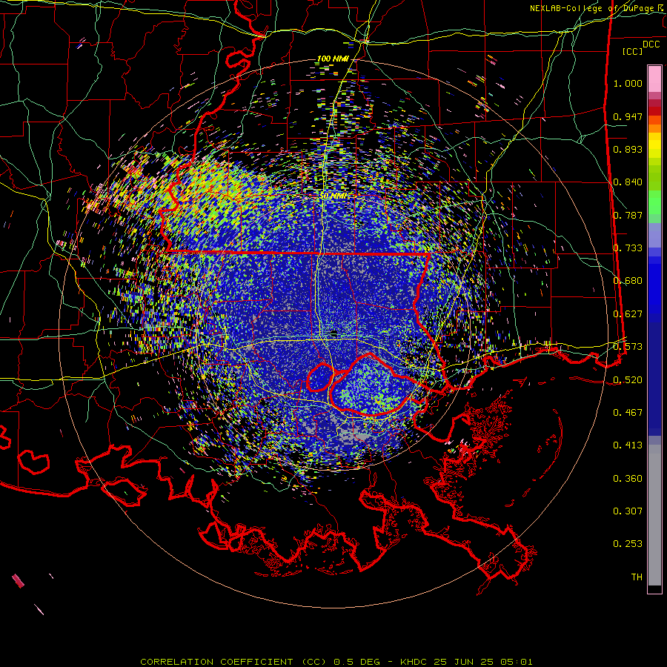
Task: Select the 0.573 scale value
Action: tap(628, 347)
